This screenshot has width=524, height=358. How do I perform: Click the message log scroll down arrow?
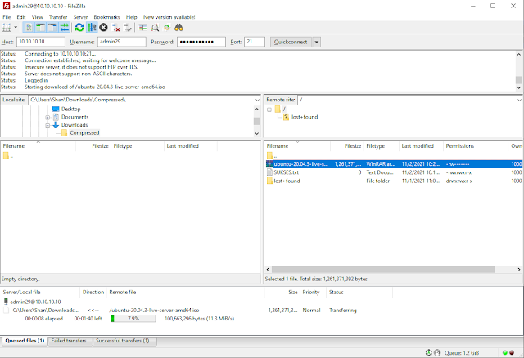click(518, 87)
